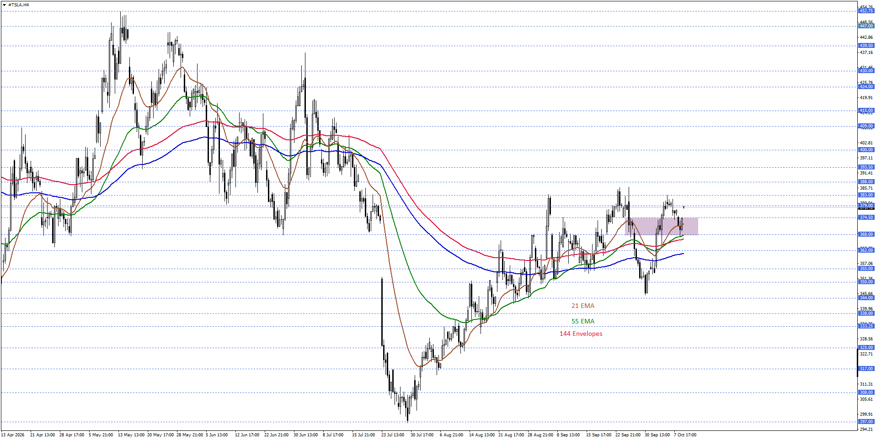Click the 452.75 price level tag
Viewport: 876px width, 440px height.
[866, 11]
